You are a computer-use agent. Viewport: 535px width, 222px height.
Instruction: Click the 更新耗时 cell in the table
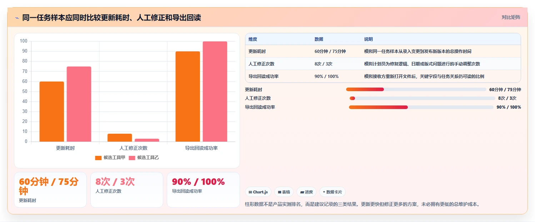[x=257, y=51]
